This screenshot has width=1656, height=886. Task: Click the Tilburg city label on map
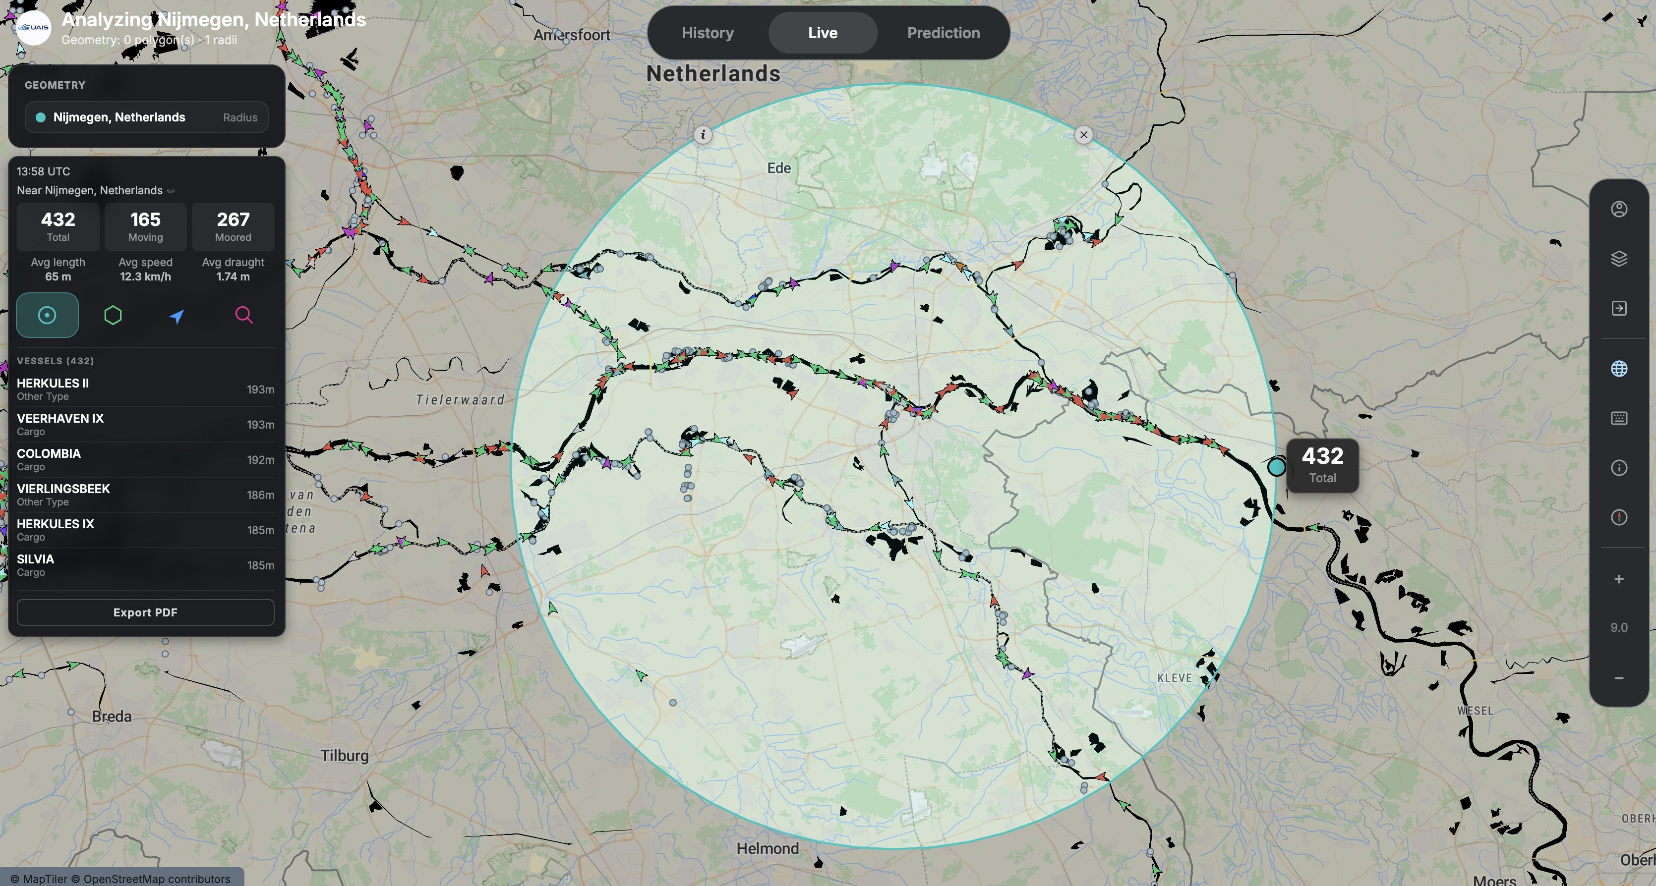click(x=345, y=756)
